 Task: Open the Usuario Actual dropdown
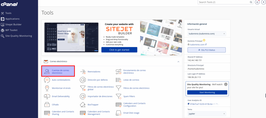click(207, 34)
